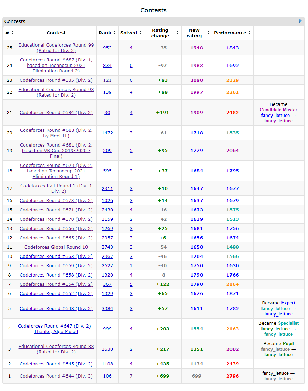Click the blue arrow in Contests header
308x391 pixels.
pyautogui.click(x=300, y=21)
